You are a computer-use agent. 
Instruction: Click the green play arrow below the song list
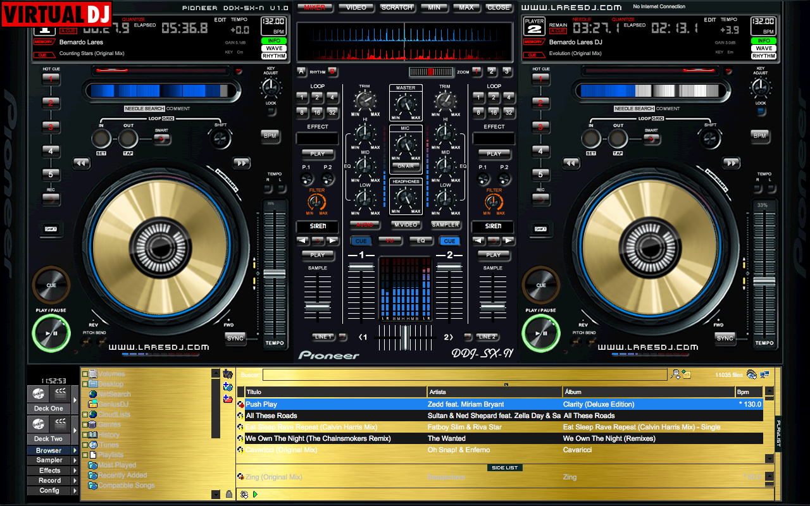coord(256,494)
